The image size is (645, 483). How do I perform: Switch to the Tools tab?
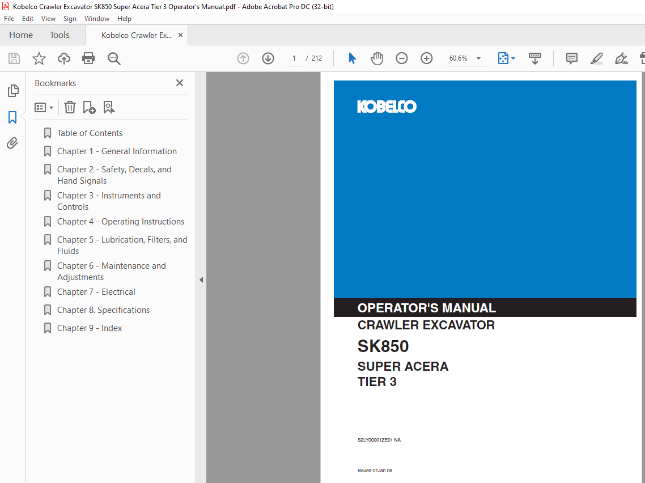click(60, 35)
